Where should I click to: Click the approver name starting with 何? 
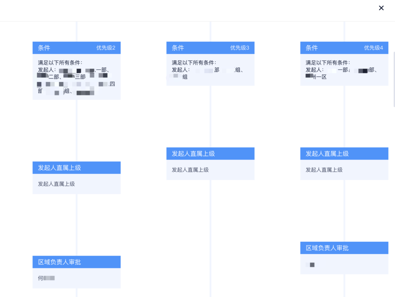point(46,278)
